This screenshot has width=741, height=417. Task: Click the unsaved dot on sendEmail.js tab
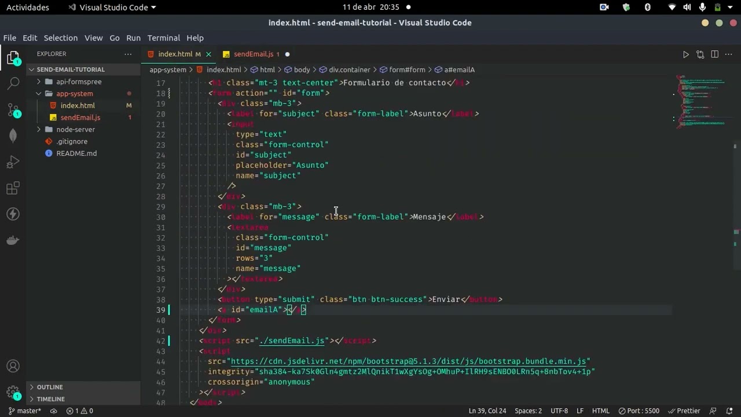(x=287, y=54)
